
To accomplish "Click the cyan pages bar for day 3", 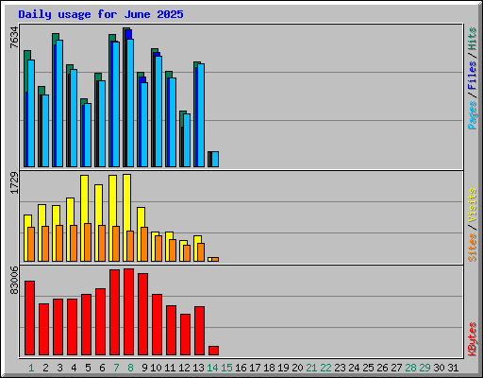I will 59,103.
